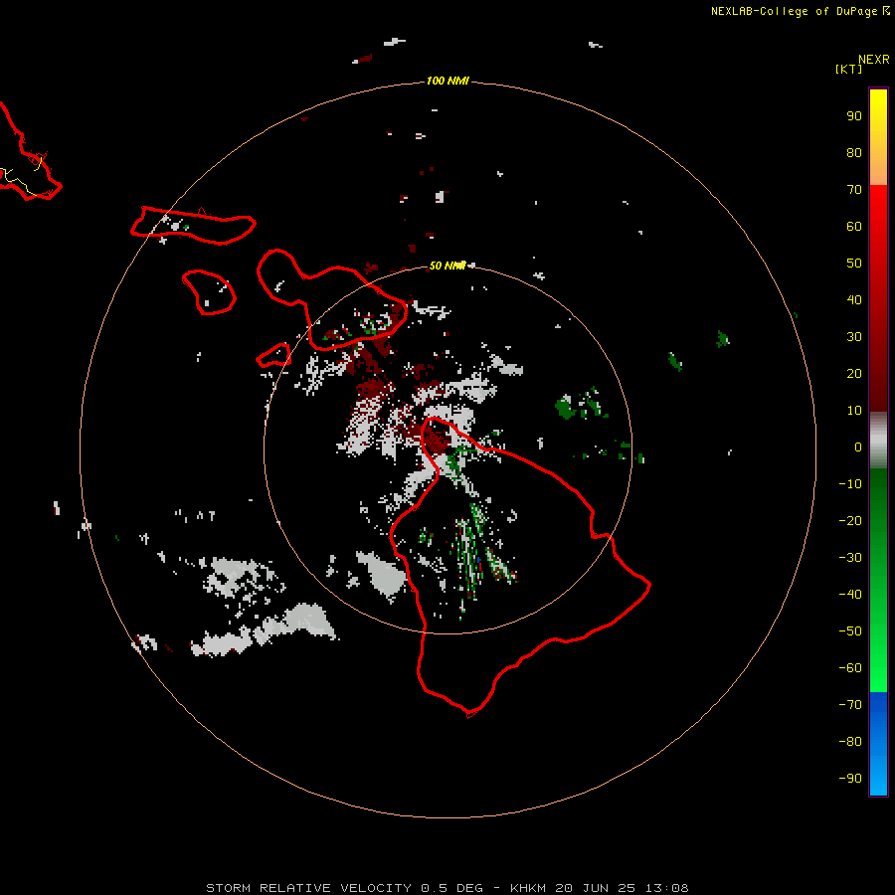This screenshot has height=895, width=895.
Task: Click the -90 value on the velocity scale
Action: coord(850,779)
